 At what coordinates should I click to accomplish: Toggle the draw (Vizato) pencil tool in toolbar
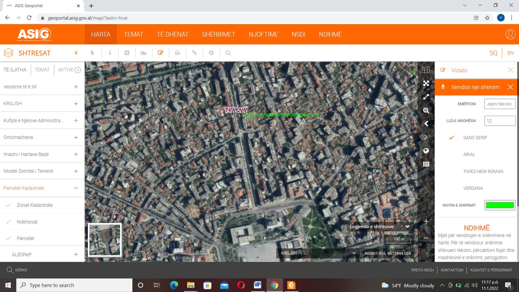tap(161, 53)
